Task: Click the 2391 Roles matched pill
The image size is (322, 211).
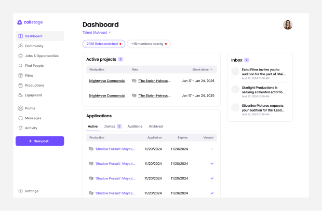Action: click(x=104, y=44)
